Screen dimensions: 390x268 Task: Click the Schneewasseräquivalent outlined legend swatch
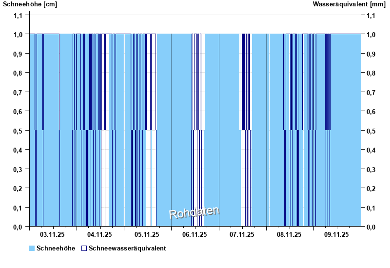tap(84, 248)
